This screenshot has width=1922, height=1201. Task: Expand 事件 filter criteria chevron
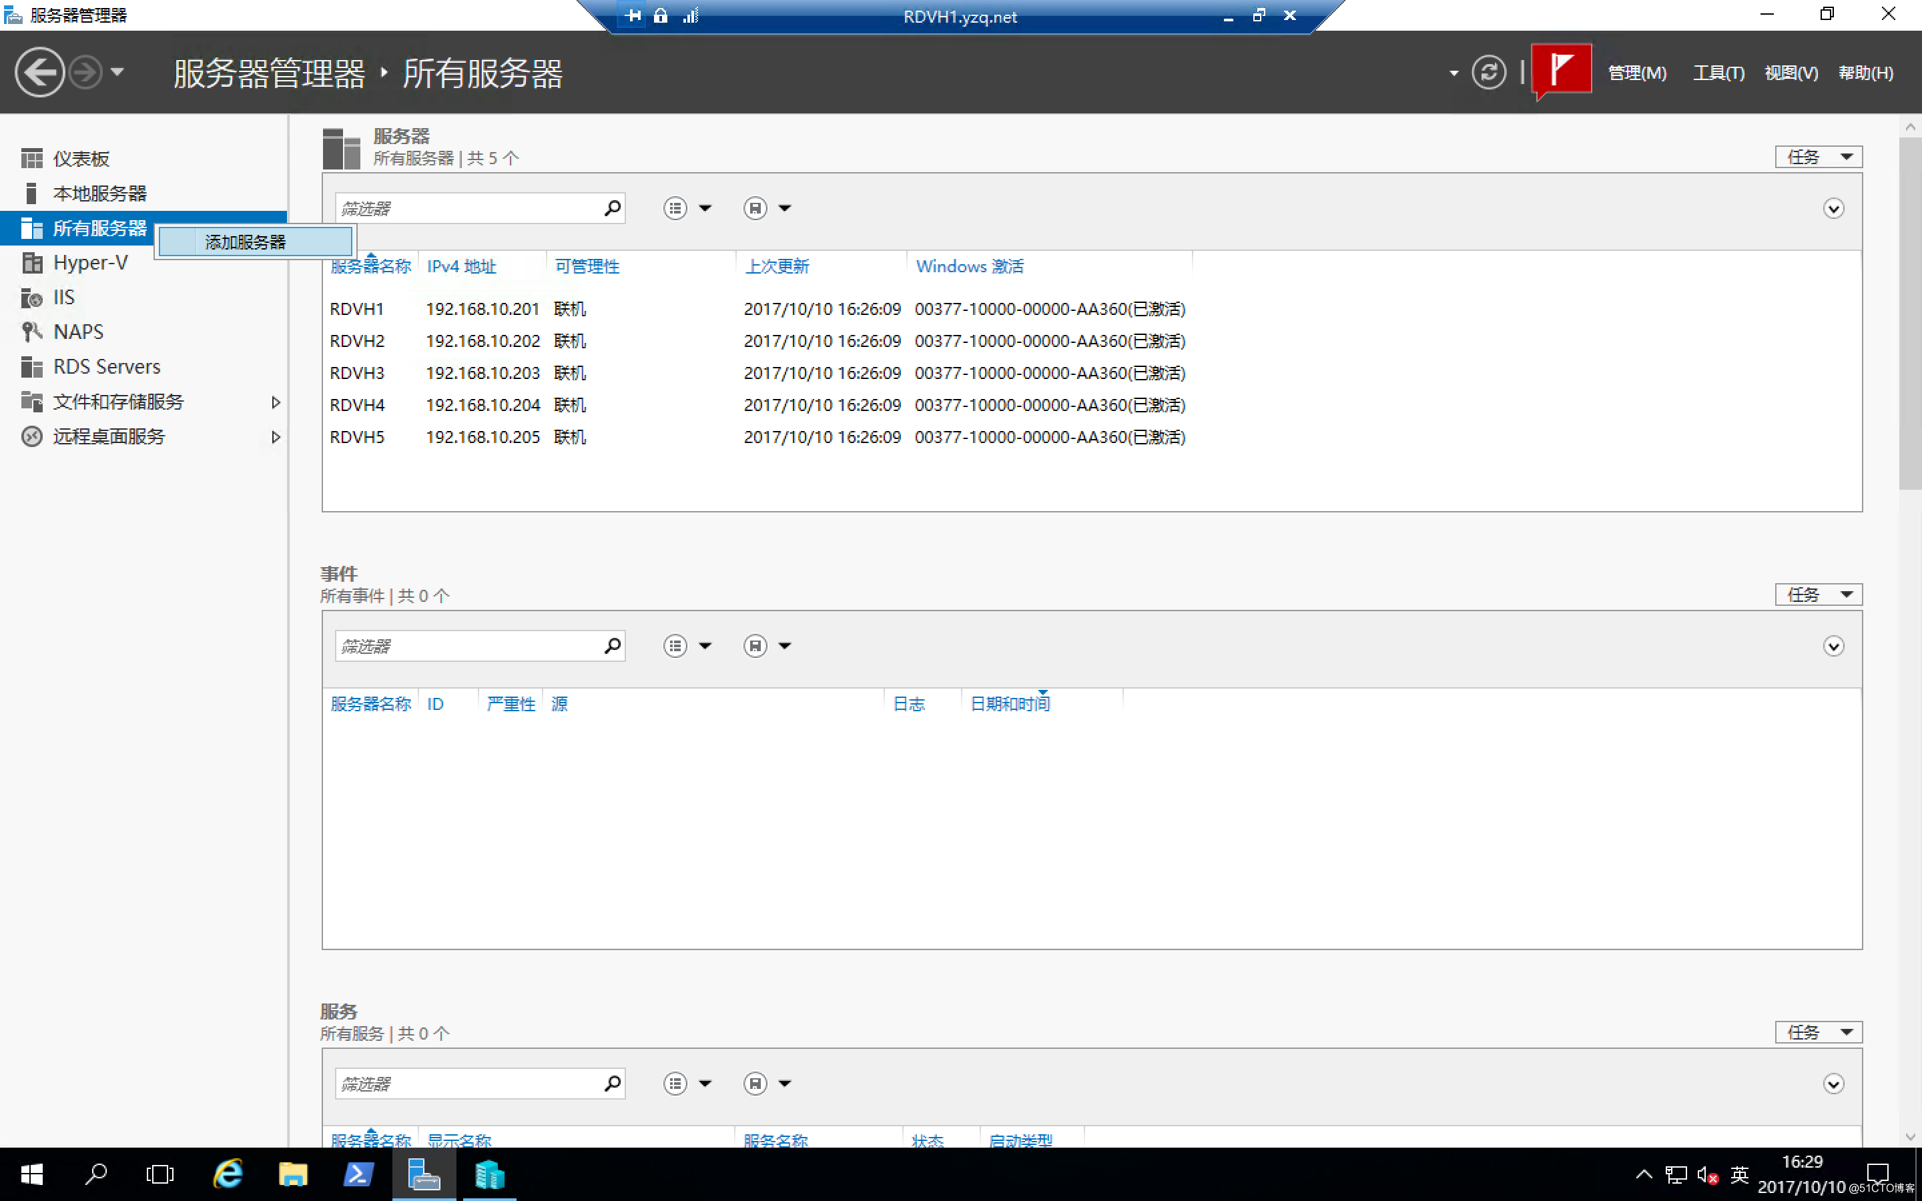tap(1833, 646)
